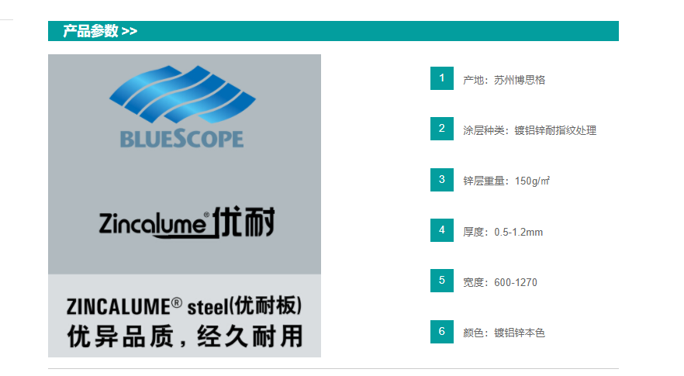Click the number 5 teal badge

441,281
